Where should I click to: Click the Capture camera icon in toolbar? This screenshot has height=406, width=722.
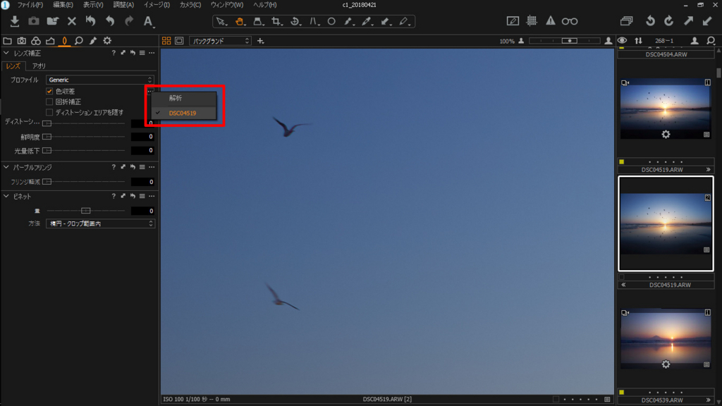point(34,21)
